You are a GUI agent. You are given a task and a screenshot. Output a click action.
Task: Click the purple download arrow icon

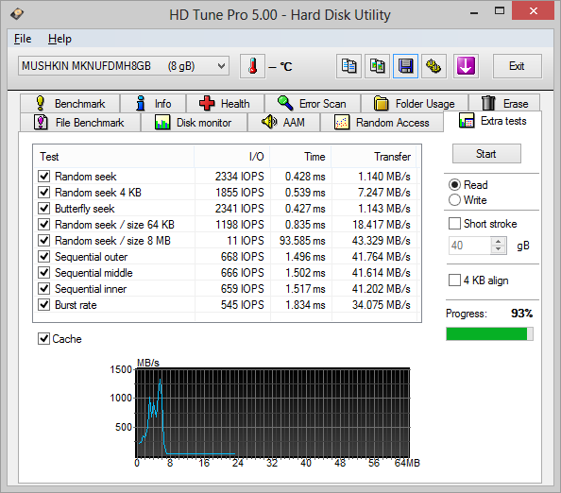466,66
